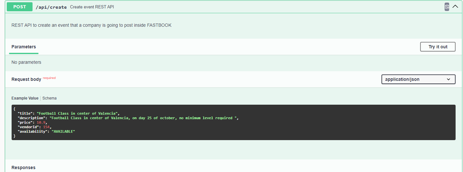Click the red required marker
This screenshot has width=463, height=172.
(49, 78)
